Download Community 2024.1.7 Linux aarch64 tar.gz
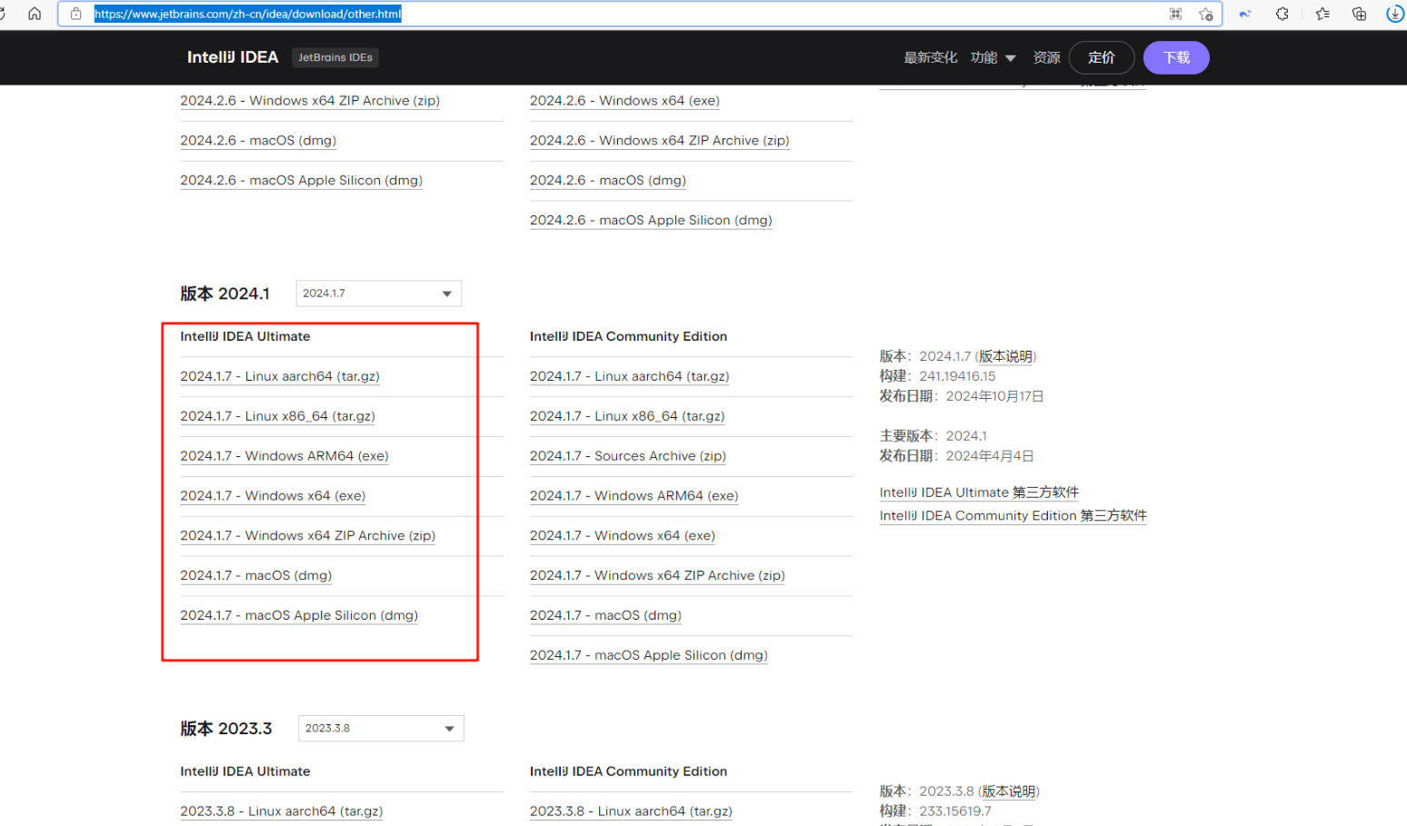1407x826 pixels. tap(630, 376)
